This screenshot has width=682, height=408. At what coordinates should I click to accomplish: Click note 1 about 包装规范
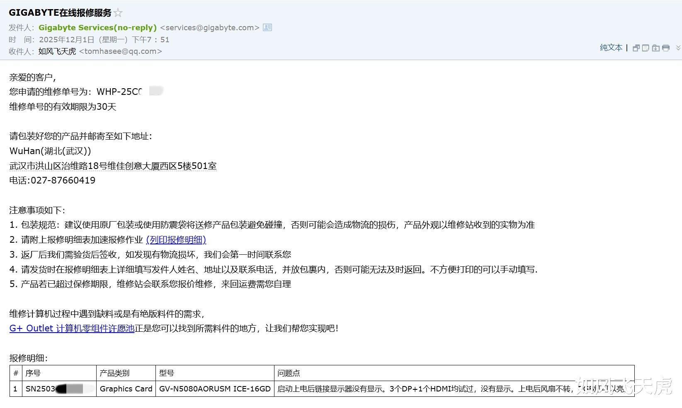272,225
